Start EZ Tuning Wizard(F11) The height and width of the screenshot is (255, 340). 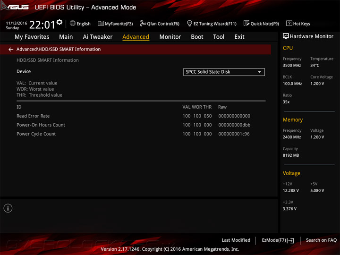[x=212, y=24]
